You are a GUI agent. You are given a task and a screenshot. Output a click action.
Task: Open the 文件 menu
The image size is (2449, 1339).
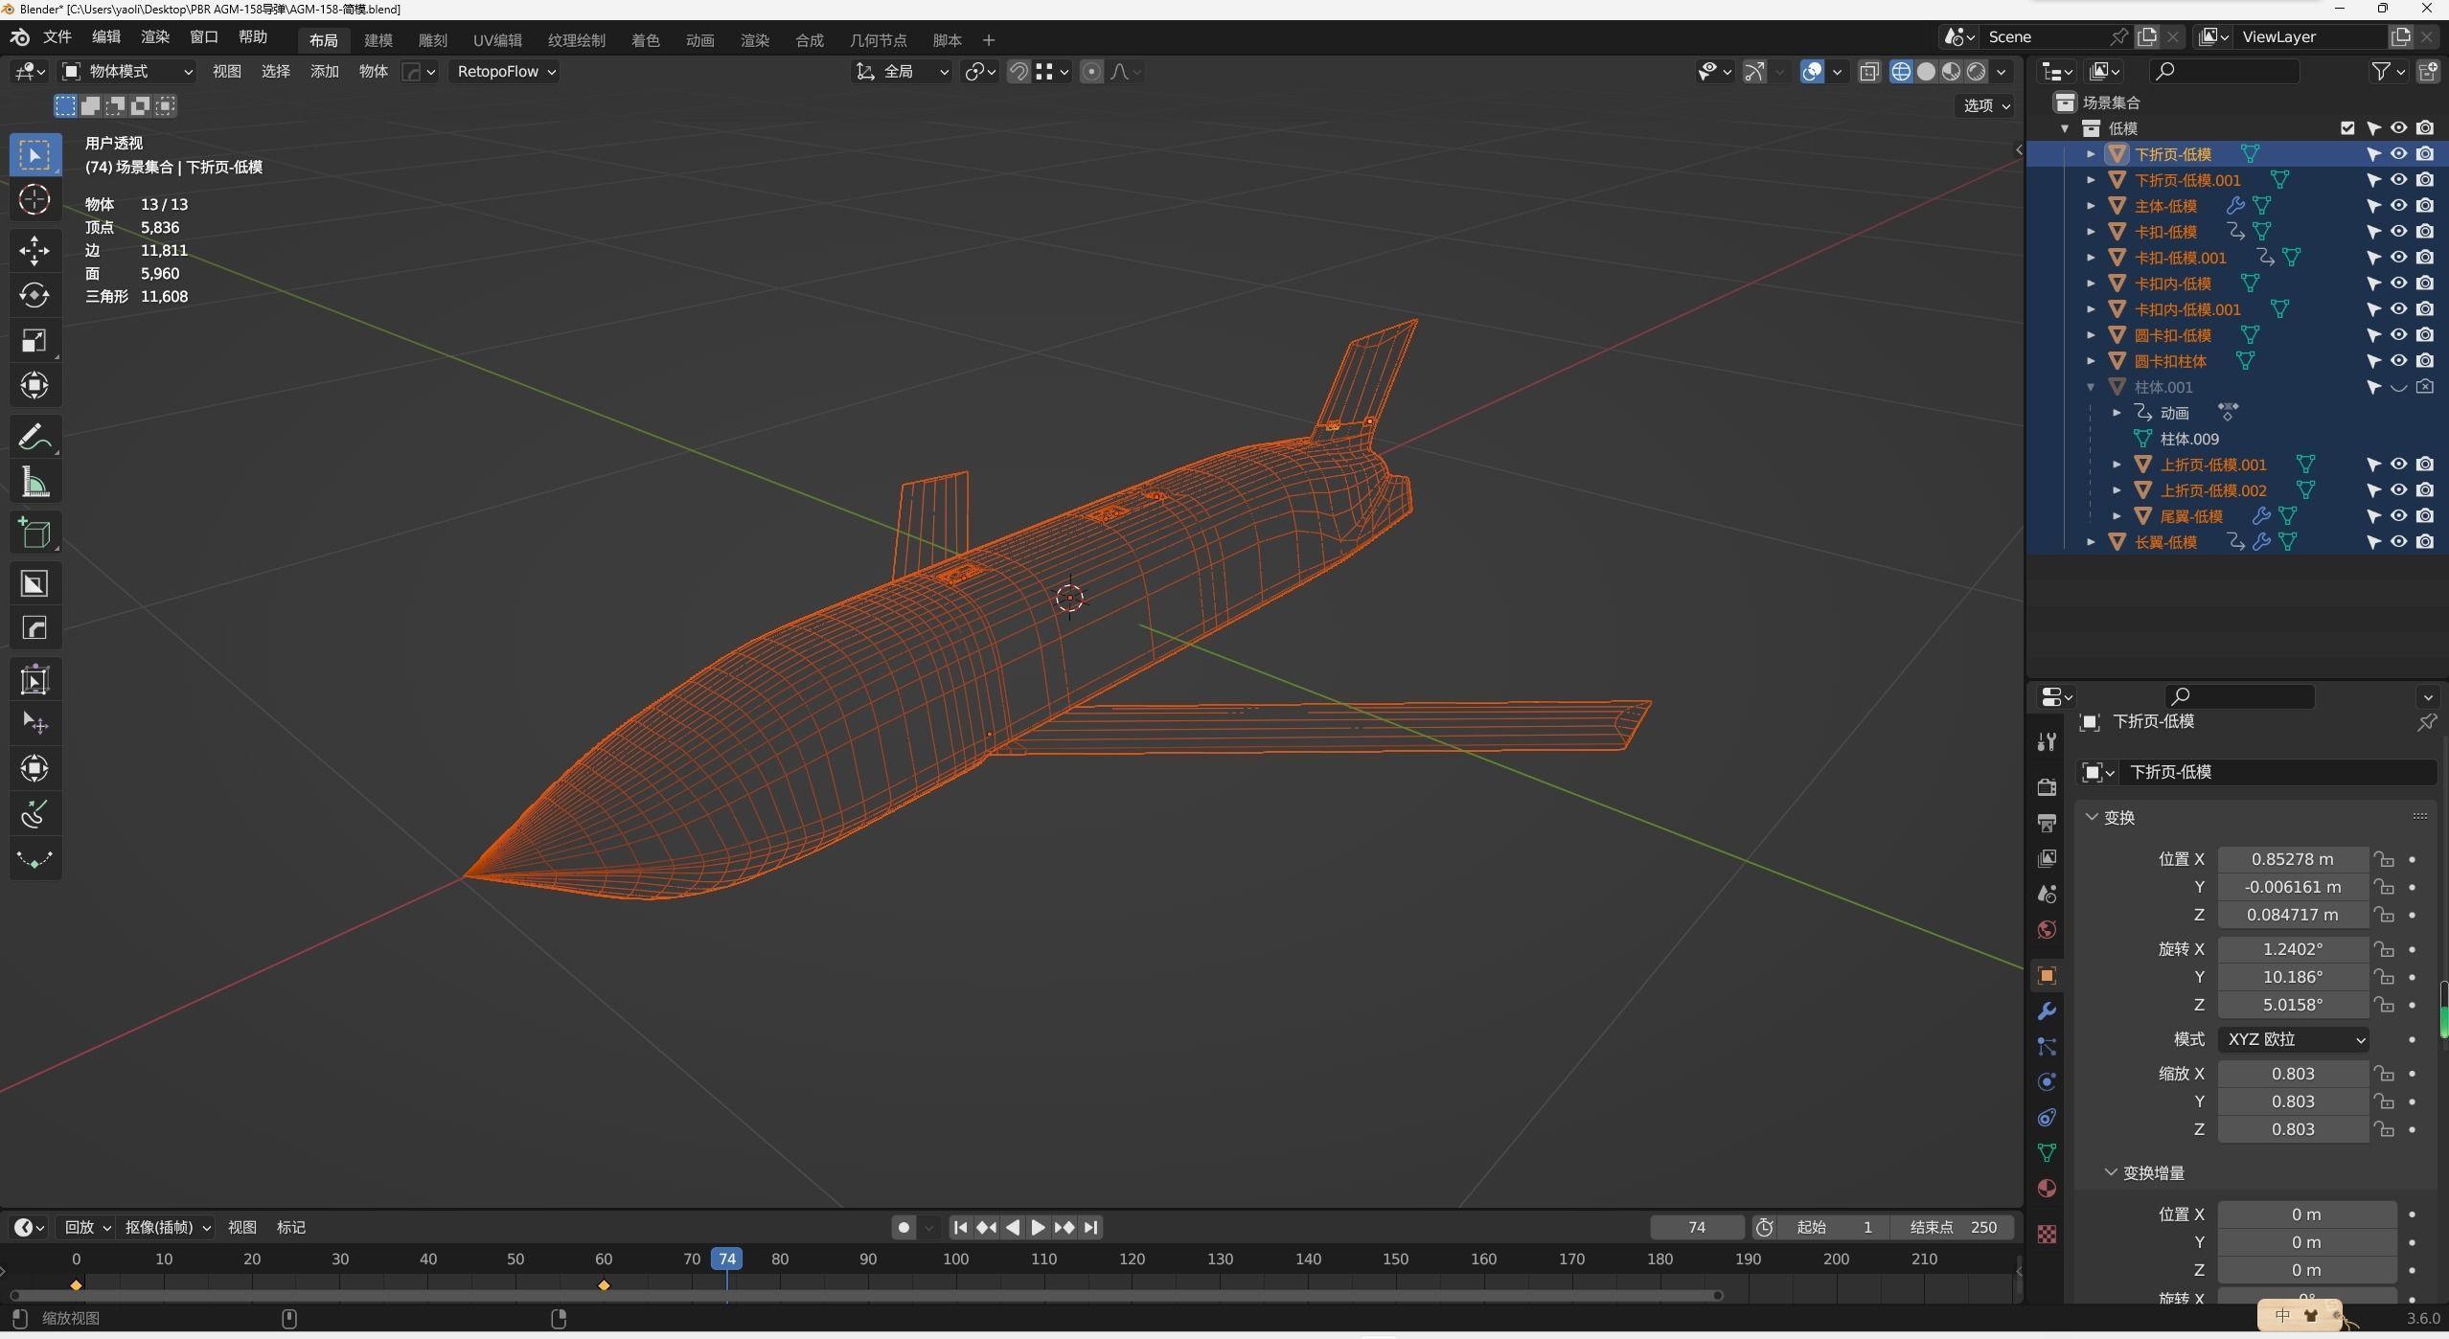pyautogui.click(x=57, y=37)
